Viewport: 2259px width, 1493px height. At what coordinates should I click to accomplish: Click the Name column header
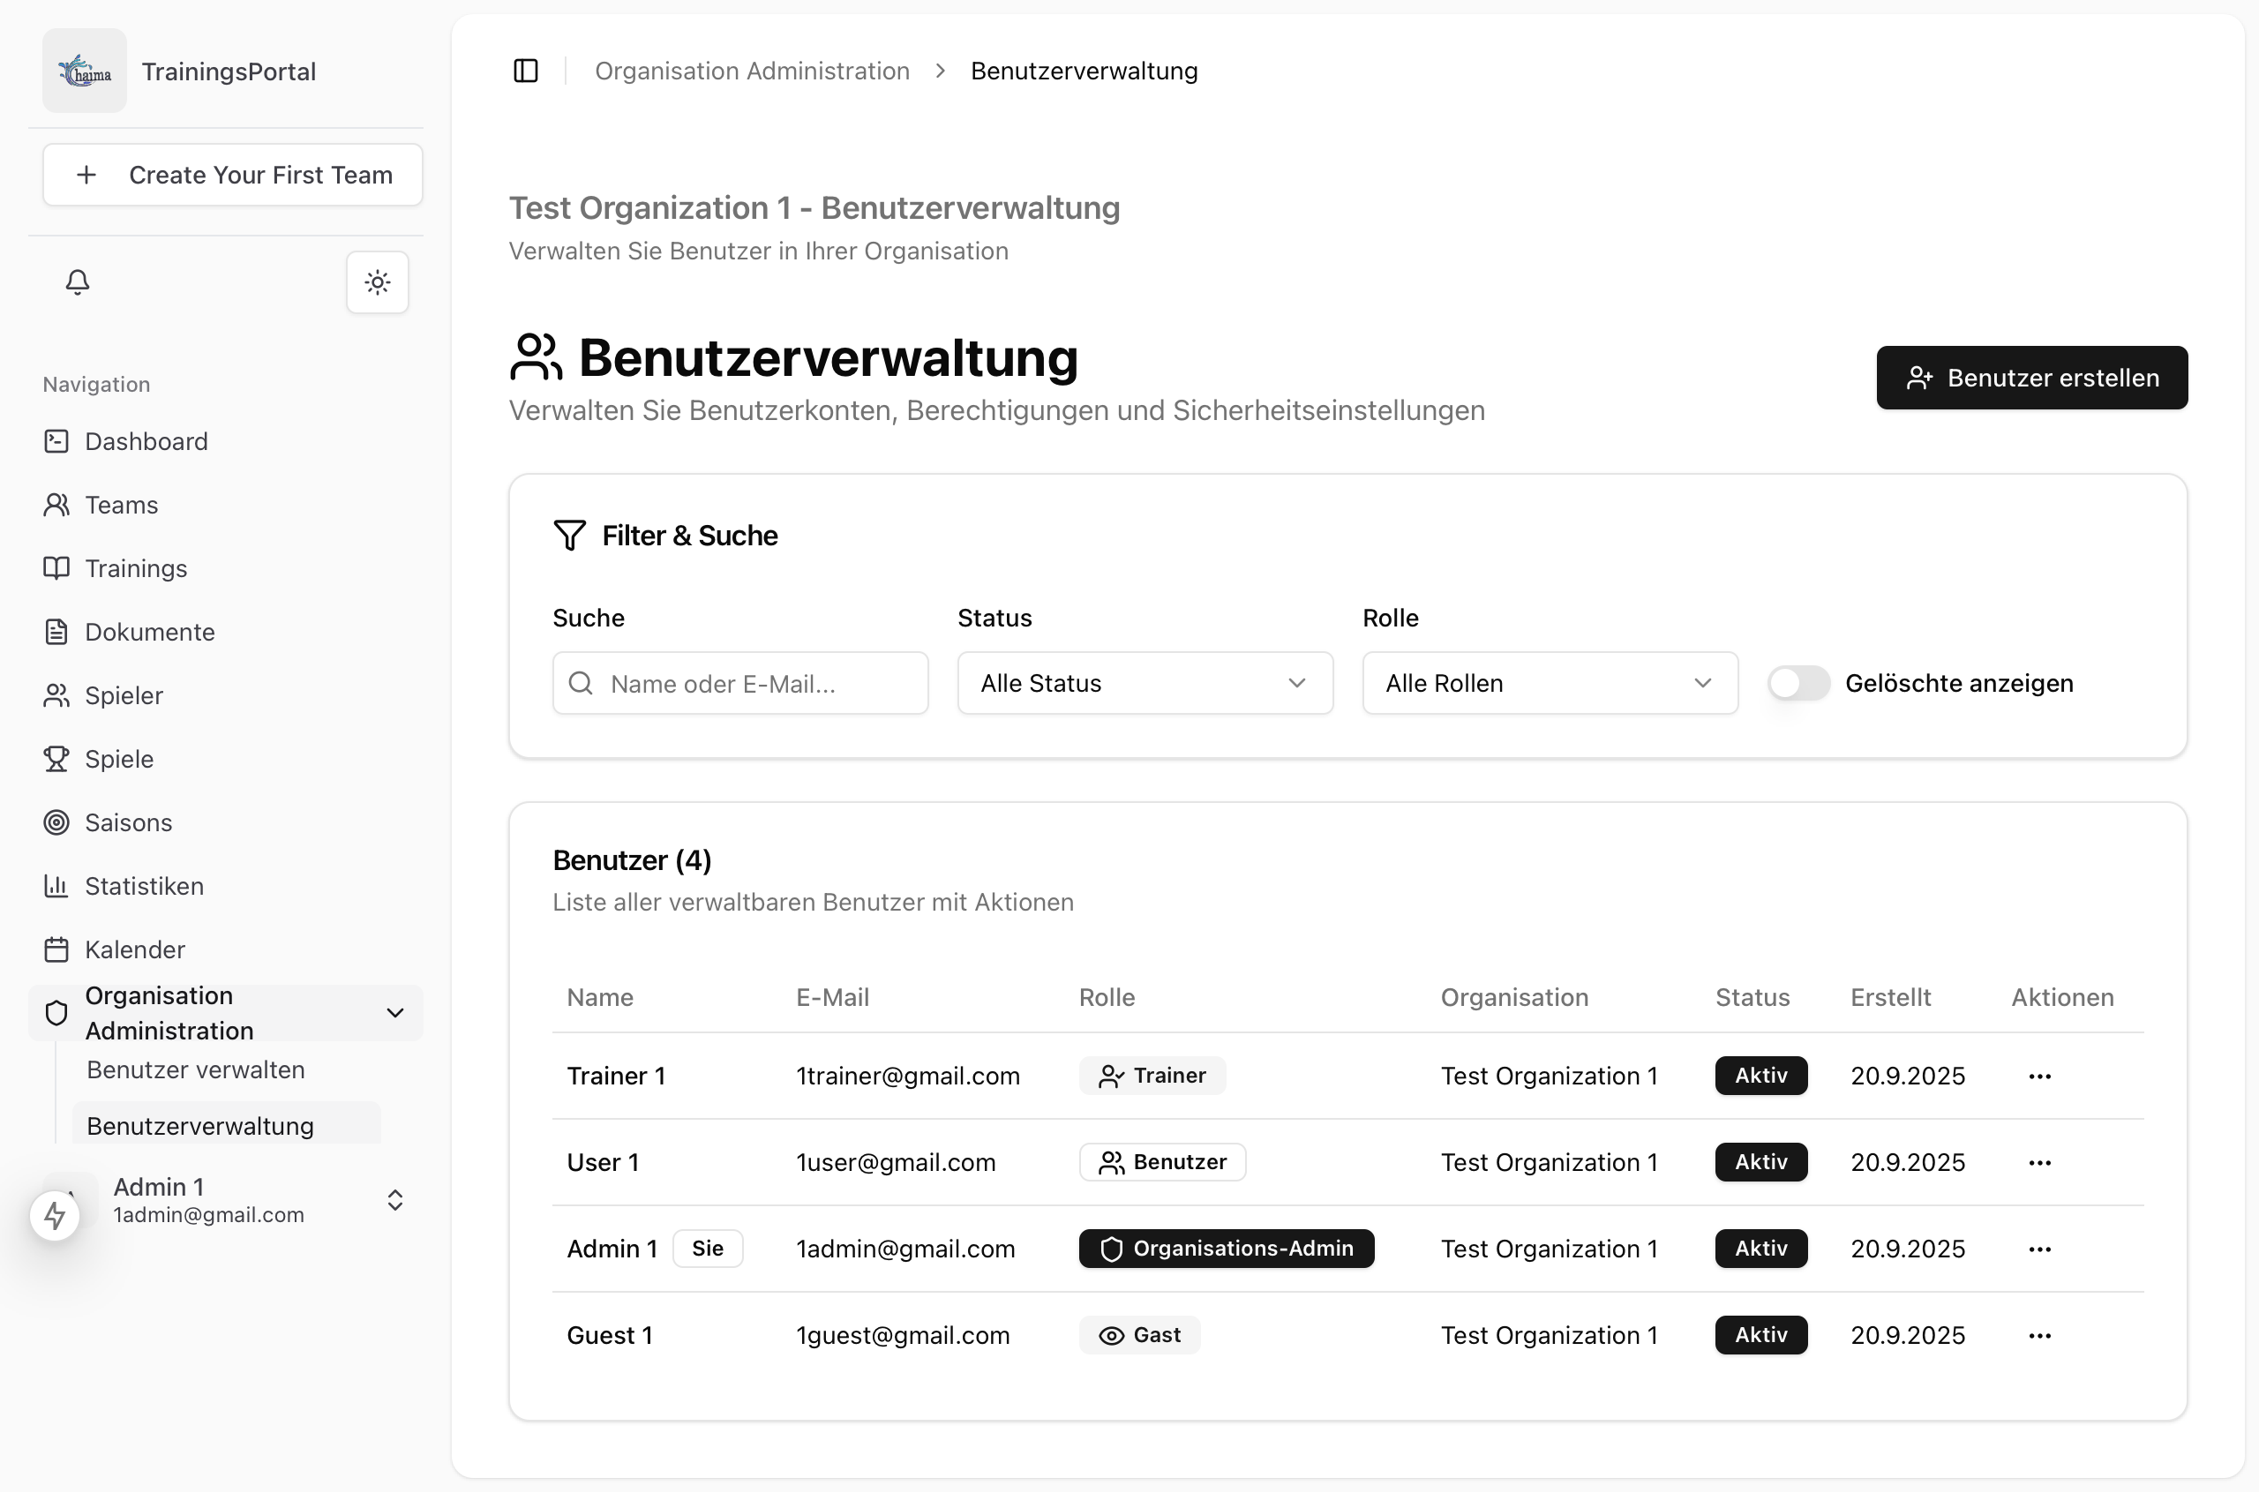pos(600,997)
